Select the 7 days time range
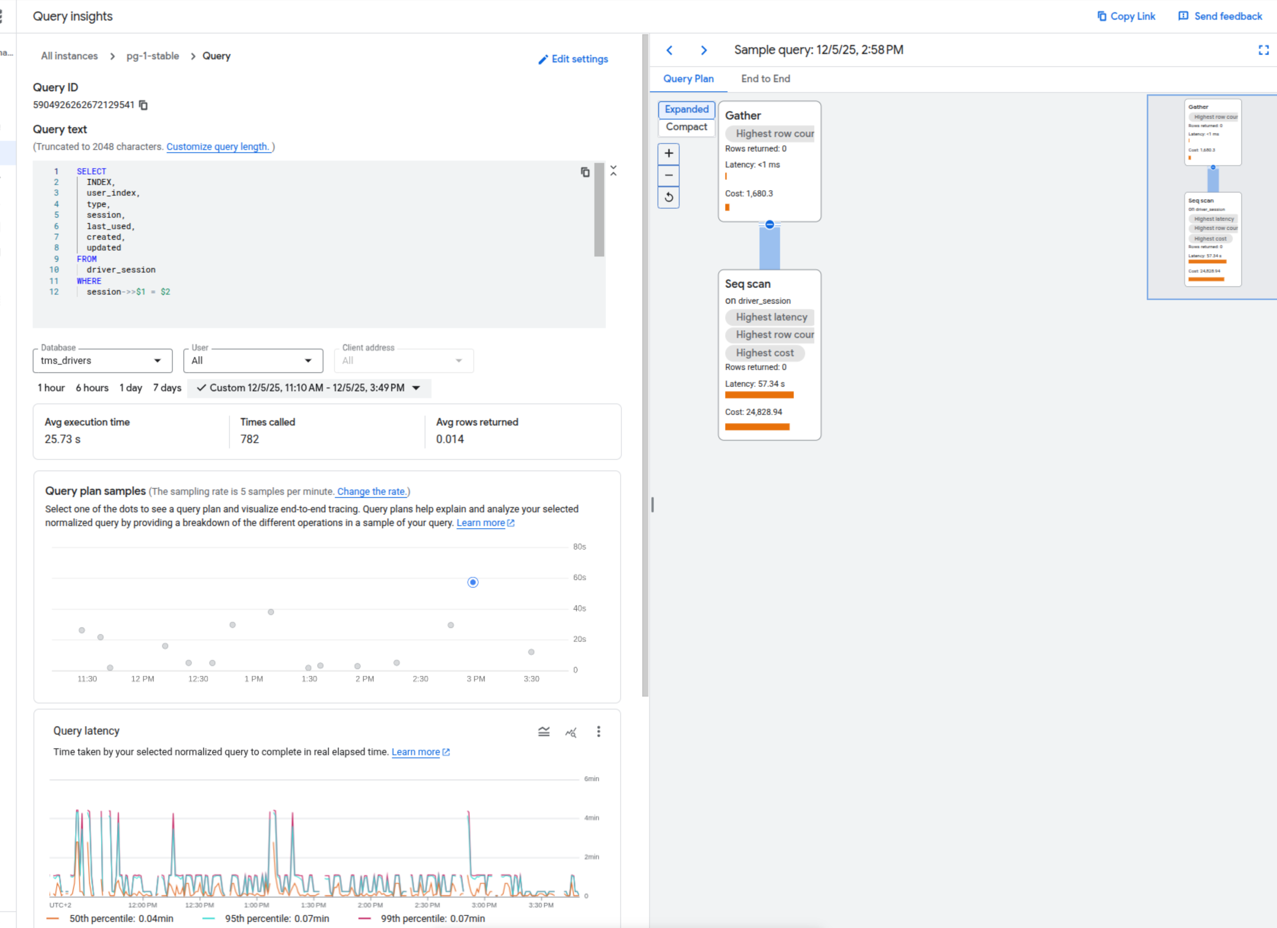Screen dimensions: 1277x928 167,388
